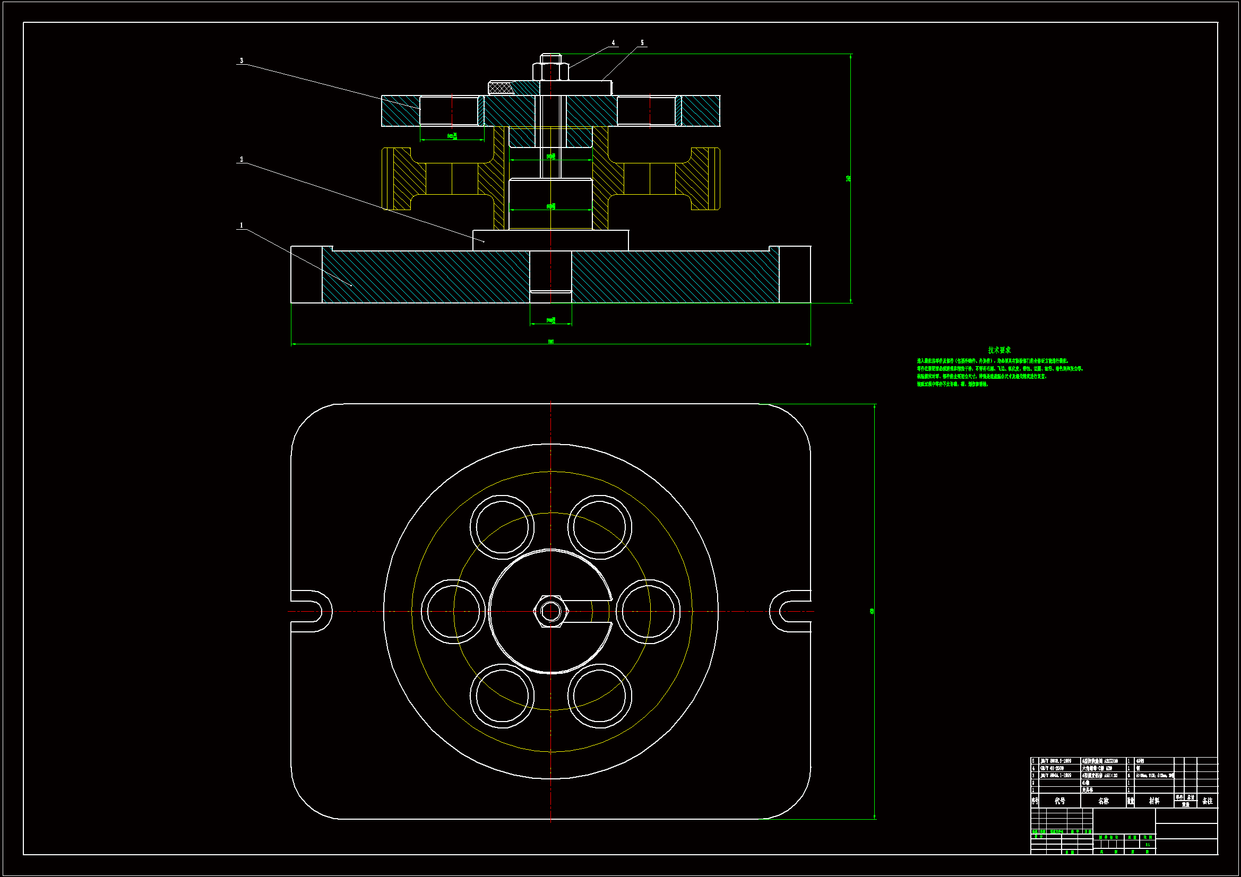The width and height of the screenshot is (1241, 877).
Task: Select the 名称 header cell in parts list
Action: coord(1103,801)
